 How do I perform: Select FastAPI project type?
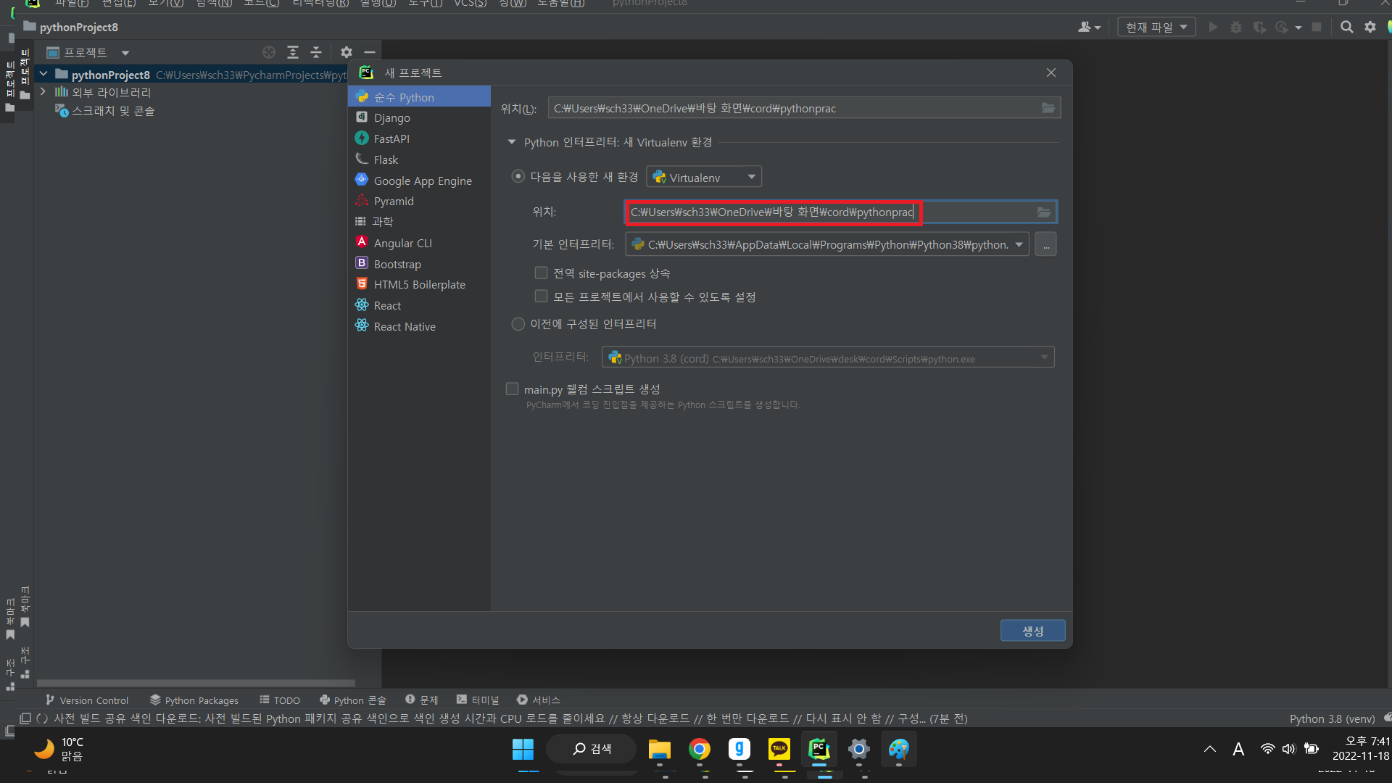(419, 138)
